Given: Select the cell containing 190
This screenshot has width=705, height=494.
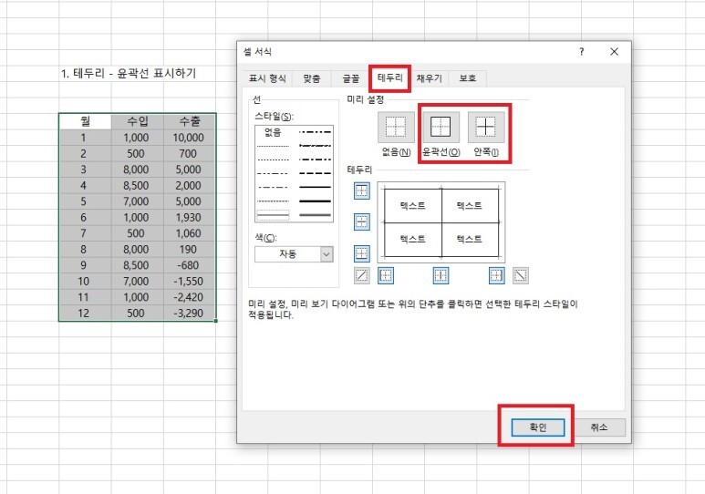Looking at the screenshot, I should pyautogui.click(x=190, y=250).
